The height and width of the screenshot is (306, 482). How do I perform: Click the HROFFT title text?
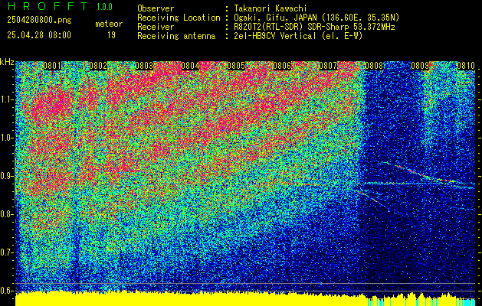tap(48, 6)
